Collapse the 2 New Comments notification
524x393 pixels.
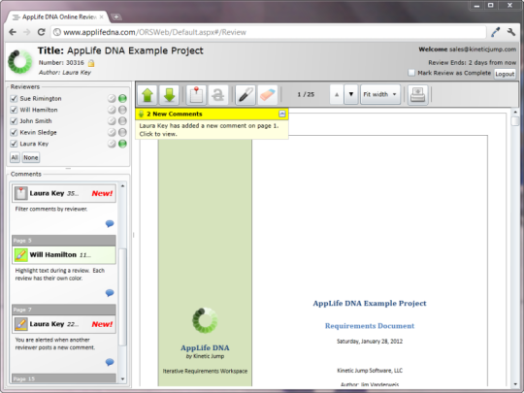(282, 114)
